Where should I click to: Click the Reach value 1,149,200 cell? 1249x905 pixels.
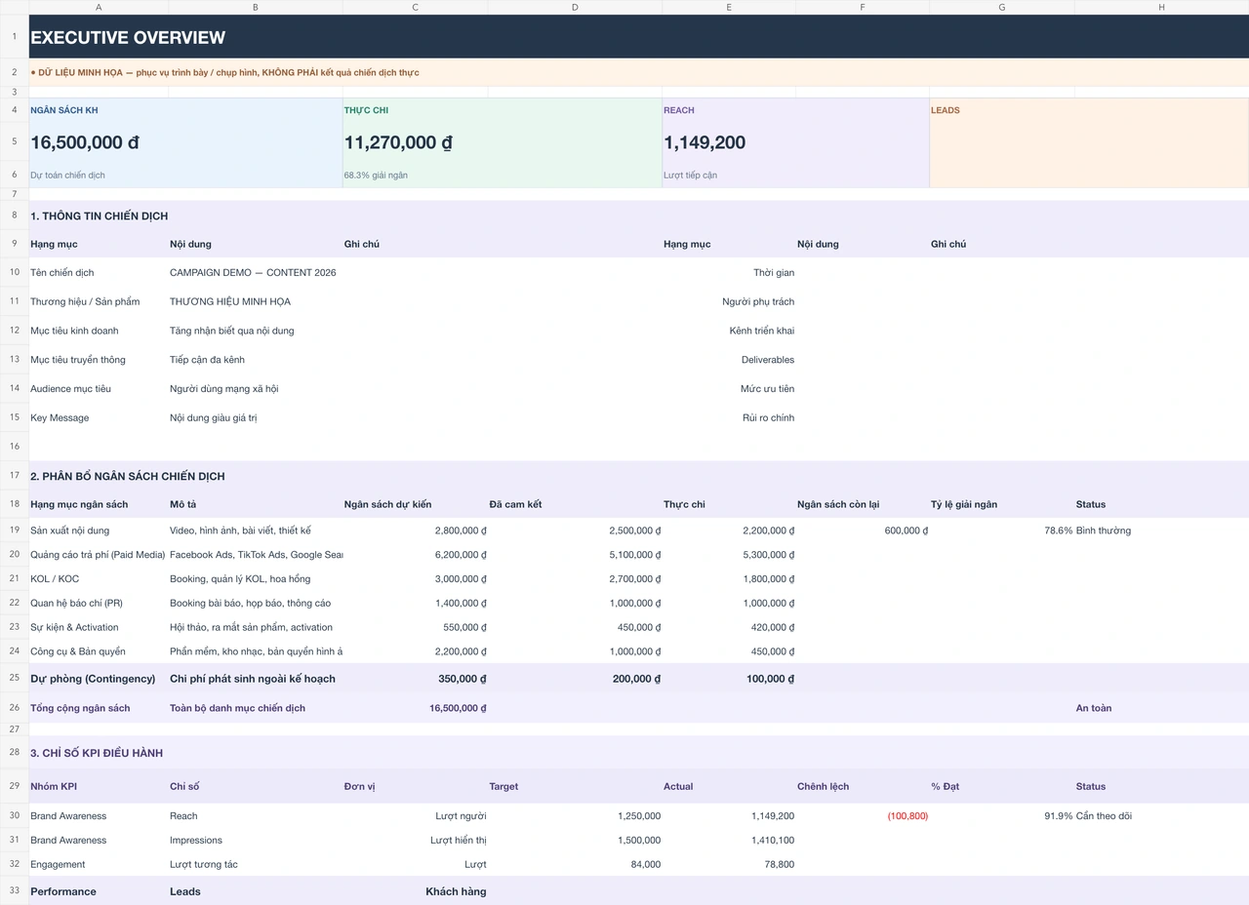pyautogui.click(x=795, y=142)
